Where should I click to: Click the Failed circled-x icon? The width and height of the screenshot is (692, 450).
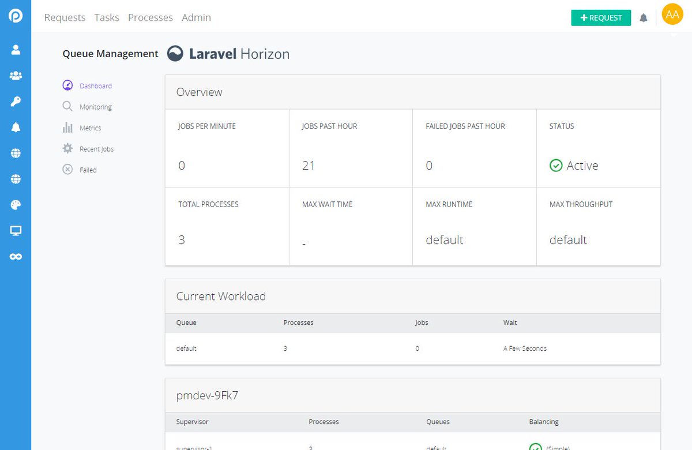point(68,169)
